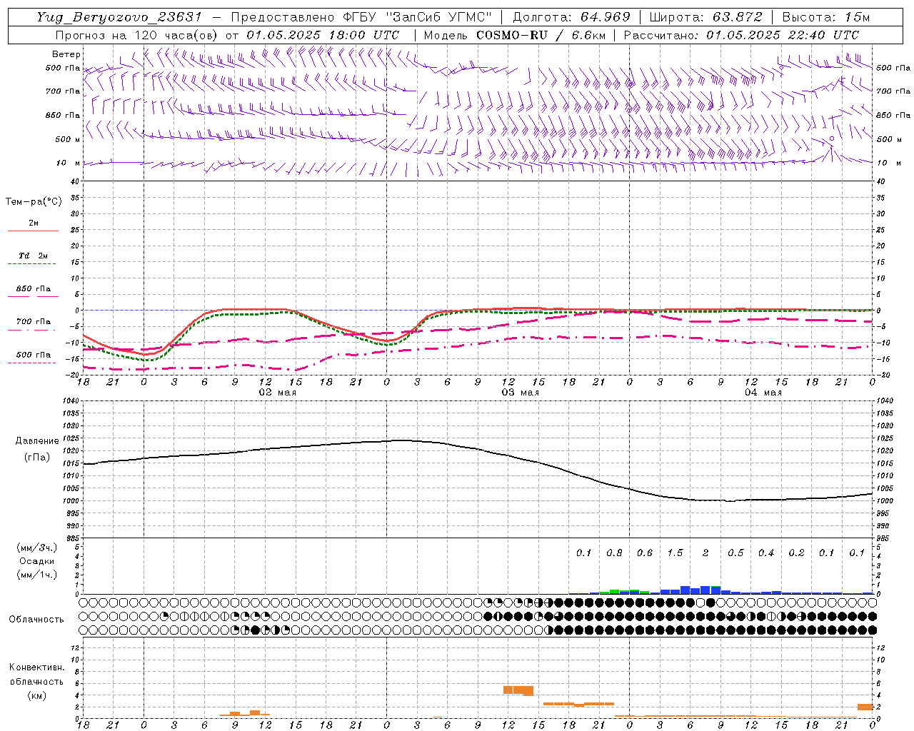Click the "04 мая" date label
914x731 pixels.
point(763,393)
